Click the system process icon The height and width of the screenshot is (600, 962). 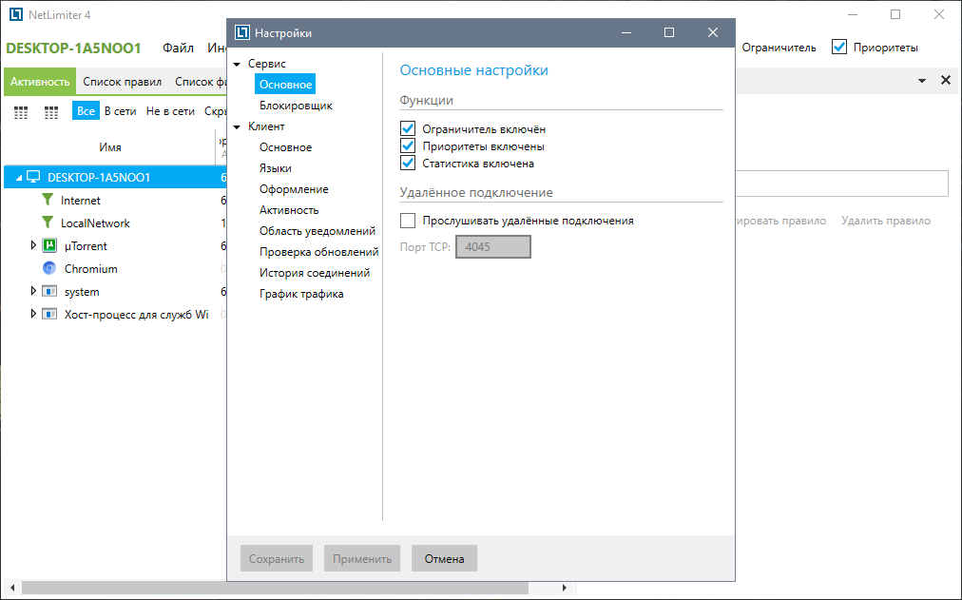49,292
